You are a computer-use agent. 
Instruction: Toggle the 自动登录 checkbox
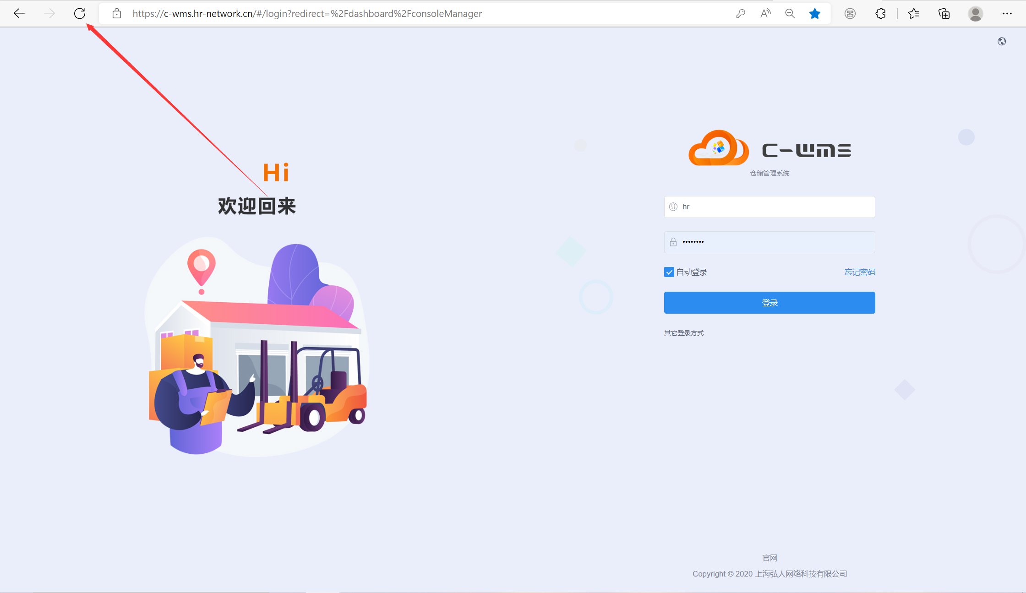[669, 272]
